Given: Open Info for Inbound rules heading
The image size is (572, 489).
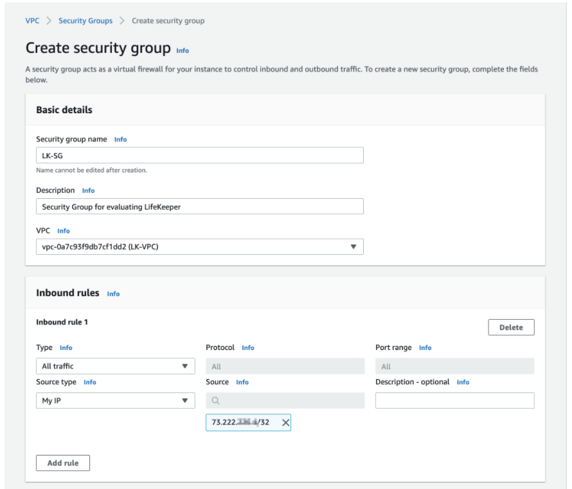Looking at the screenshot, I should coord(113,293).
